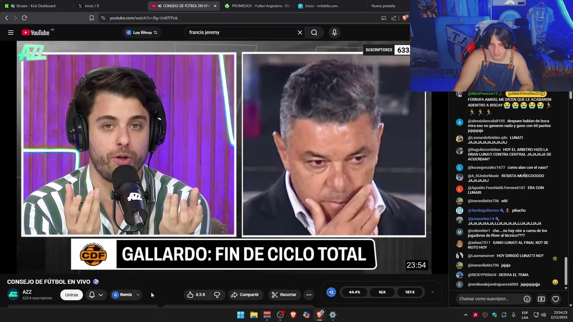Open the three-dot more actions menu
Image resolution: width=573 pixels, height=322 pixels.
(x=308, y=295)
